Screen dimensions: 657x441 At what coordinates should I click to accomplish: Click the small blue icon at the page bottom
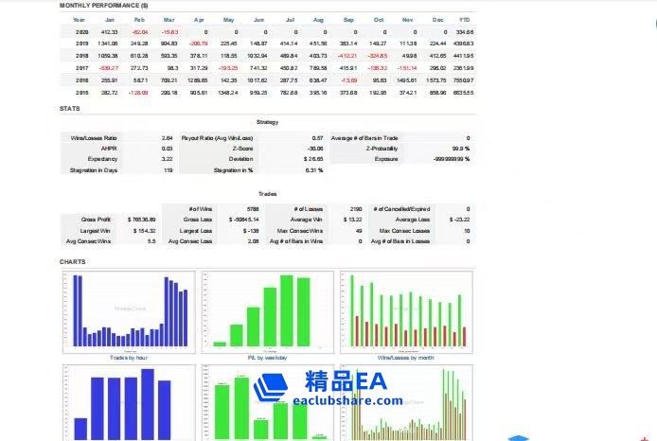point(518,437)
